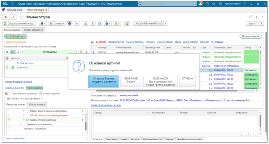Open help with the question button

pos(261,23)
